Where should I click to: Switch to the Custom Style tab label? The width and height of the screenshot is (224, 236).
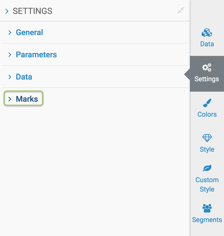207,185
